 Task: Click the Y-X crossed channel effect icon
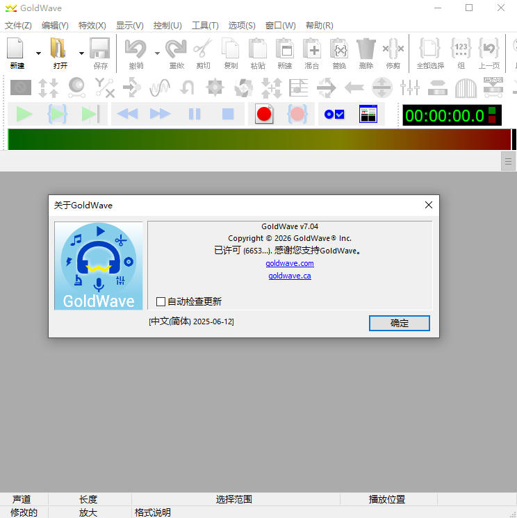(x=104, y=87)
